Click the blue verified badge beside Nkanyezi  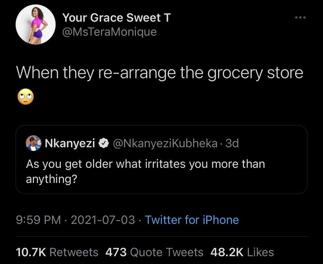pyautogui.click(x=103, y=144)
